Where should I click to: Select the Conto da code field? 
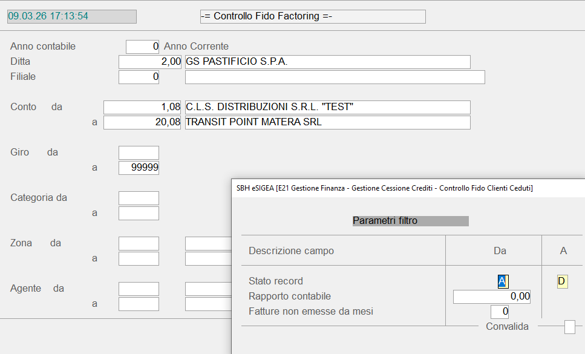pyautogui.click(x=143, y=107)
